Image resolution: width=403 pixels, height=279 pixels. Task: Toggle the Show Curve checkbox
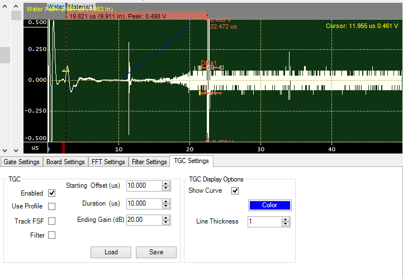(235, 190)
